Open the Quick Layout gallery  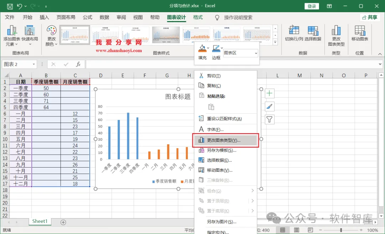30,36
